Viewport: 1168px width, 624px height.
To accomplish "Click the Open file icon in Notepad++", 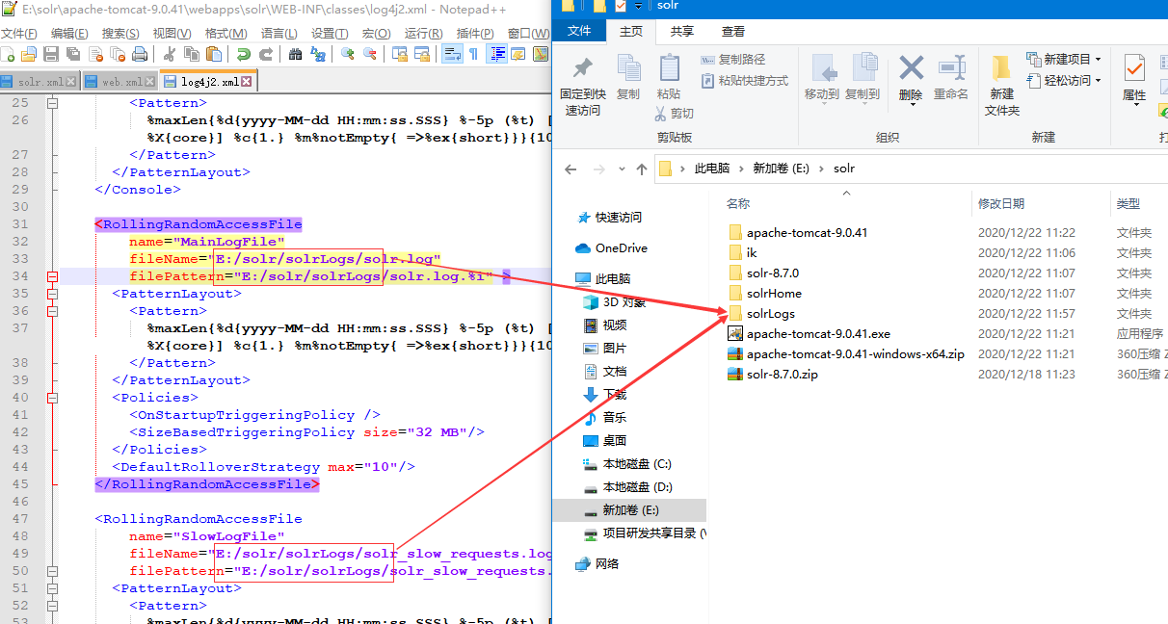I will [28, 54].
